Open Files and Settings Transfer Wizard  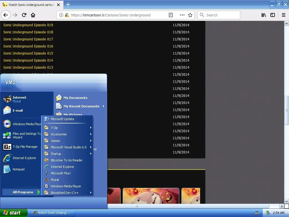tap(22, 135)
